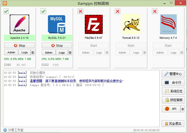Click the registered icon next to Apache Logs
The image size is (187, 133).
point(33,52)
